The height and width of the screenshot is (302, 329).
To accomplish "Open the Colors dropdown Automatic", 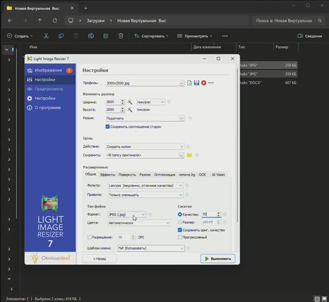I will [x=139, y=223].
